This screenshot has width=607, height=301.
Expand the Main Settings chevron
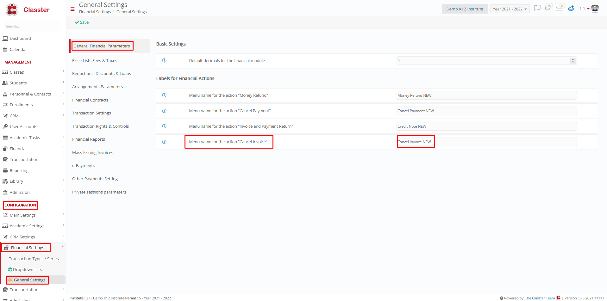click(x=63, y=214)
